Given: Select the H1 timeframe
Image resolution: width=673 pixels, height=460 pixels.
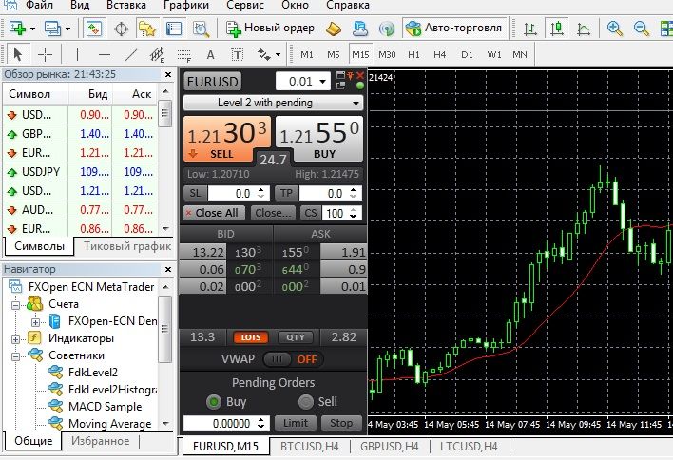Looking at the screenshot, I should (413, 54).
